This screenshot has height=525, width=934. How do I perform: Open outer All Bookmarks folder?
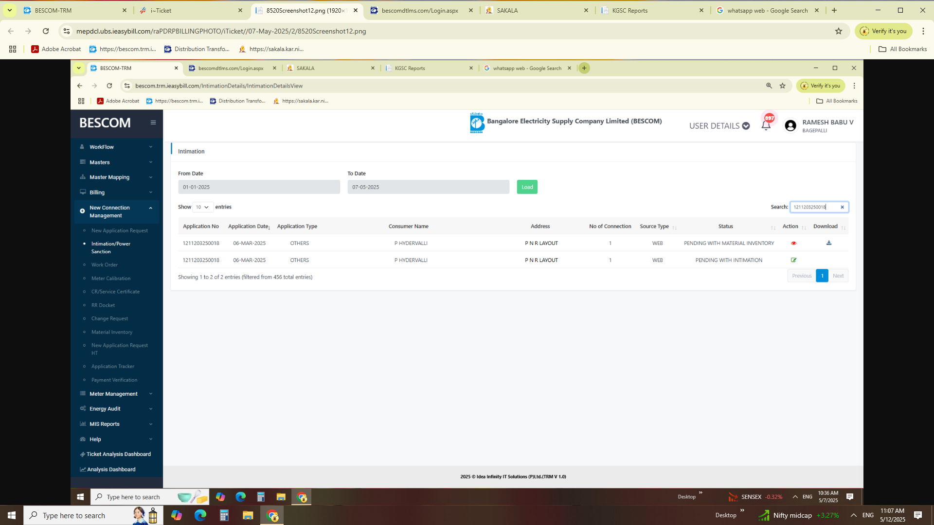click(903, 49)
